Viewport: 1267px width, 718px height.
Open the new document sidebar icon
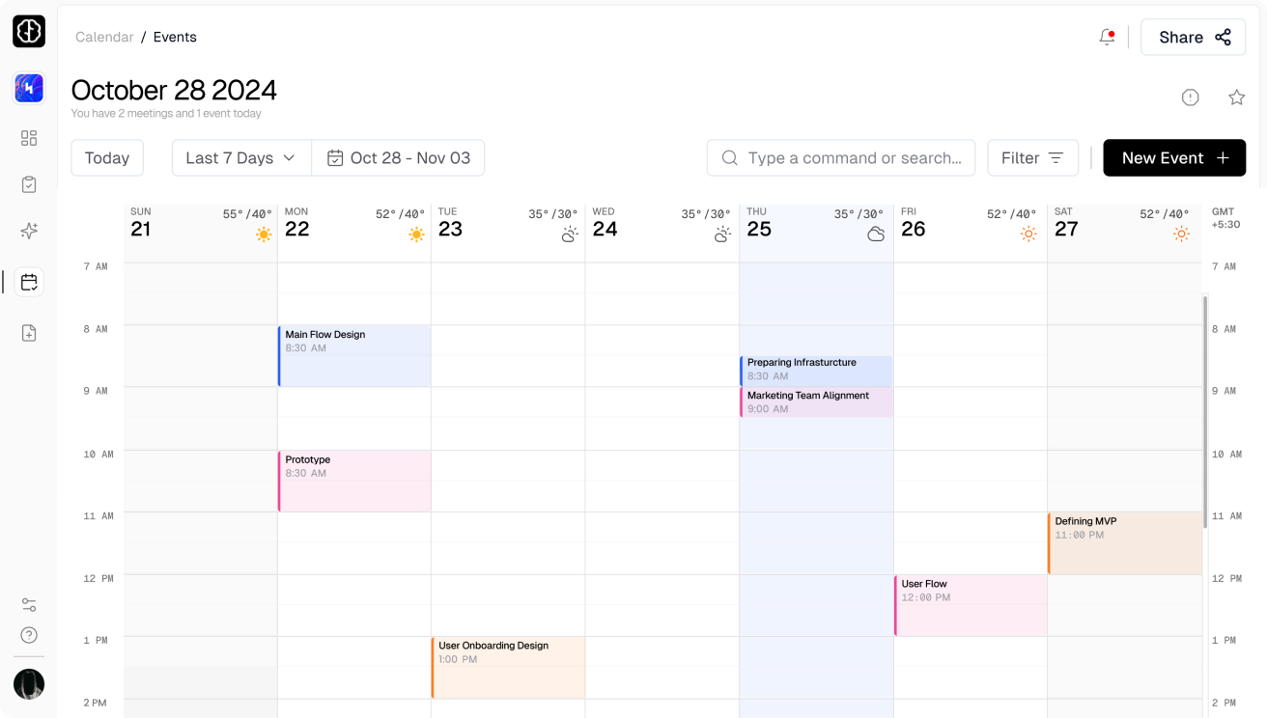[x=29, y=333]
